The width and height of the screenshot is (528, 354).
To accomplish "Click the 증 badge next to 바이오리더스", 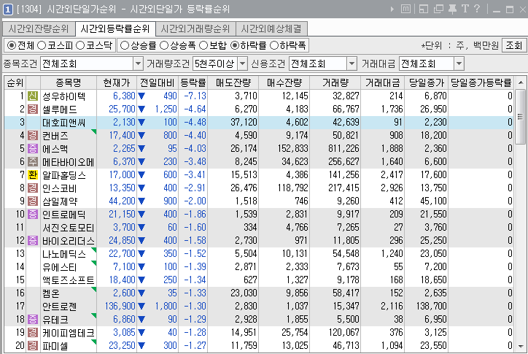I will tap(33, 241).
